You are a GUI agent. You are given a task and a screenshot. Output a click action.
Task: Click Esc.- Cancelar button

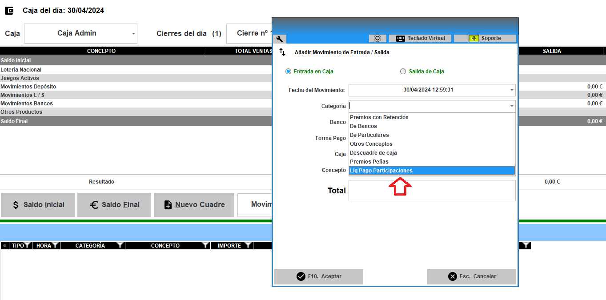(x=472, y=276)
